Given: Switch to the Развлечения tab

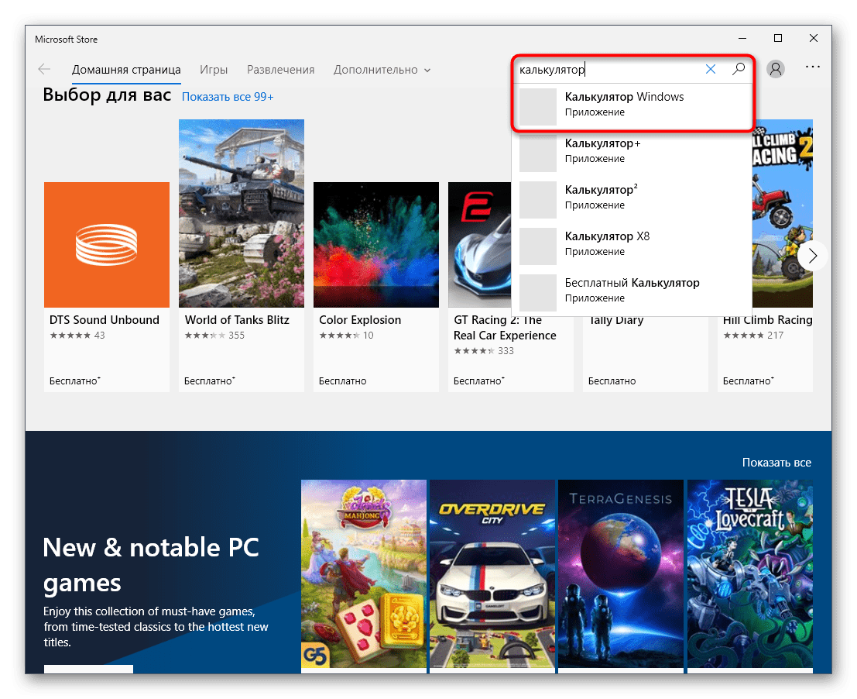Looking at the screenshot, I should (281, 70).
